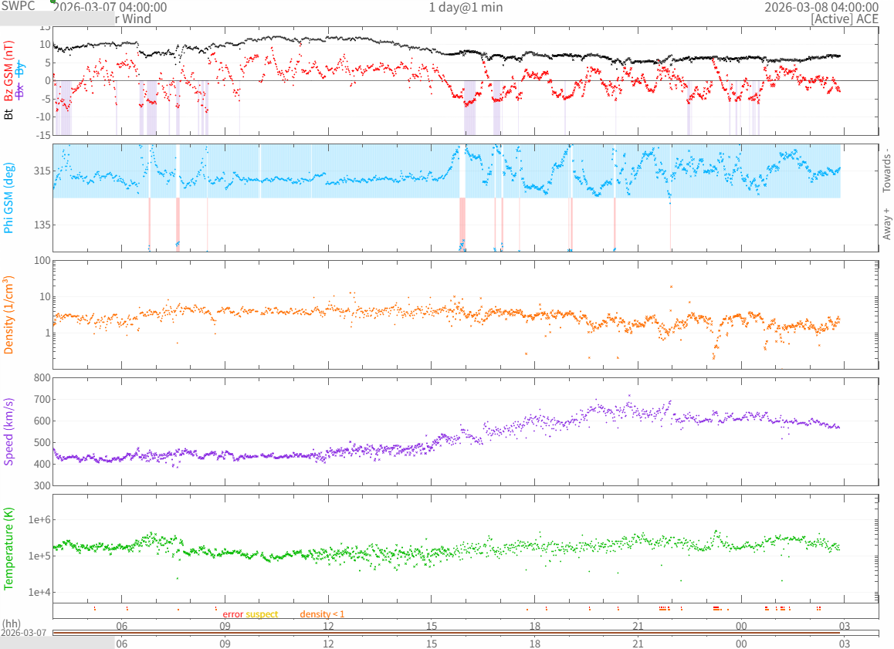Click the red error legend text
This screenshot has width=894, height=649.
pyautogui.click(x=232, y=614)
